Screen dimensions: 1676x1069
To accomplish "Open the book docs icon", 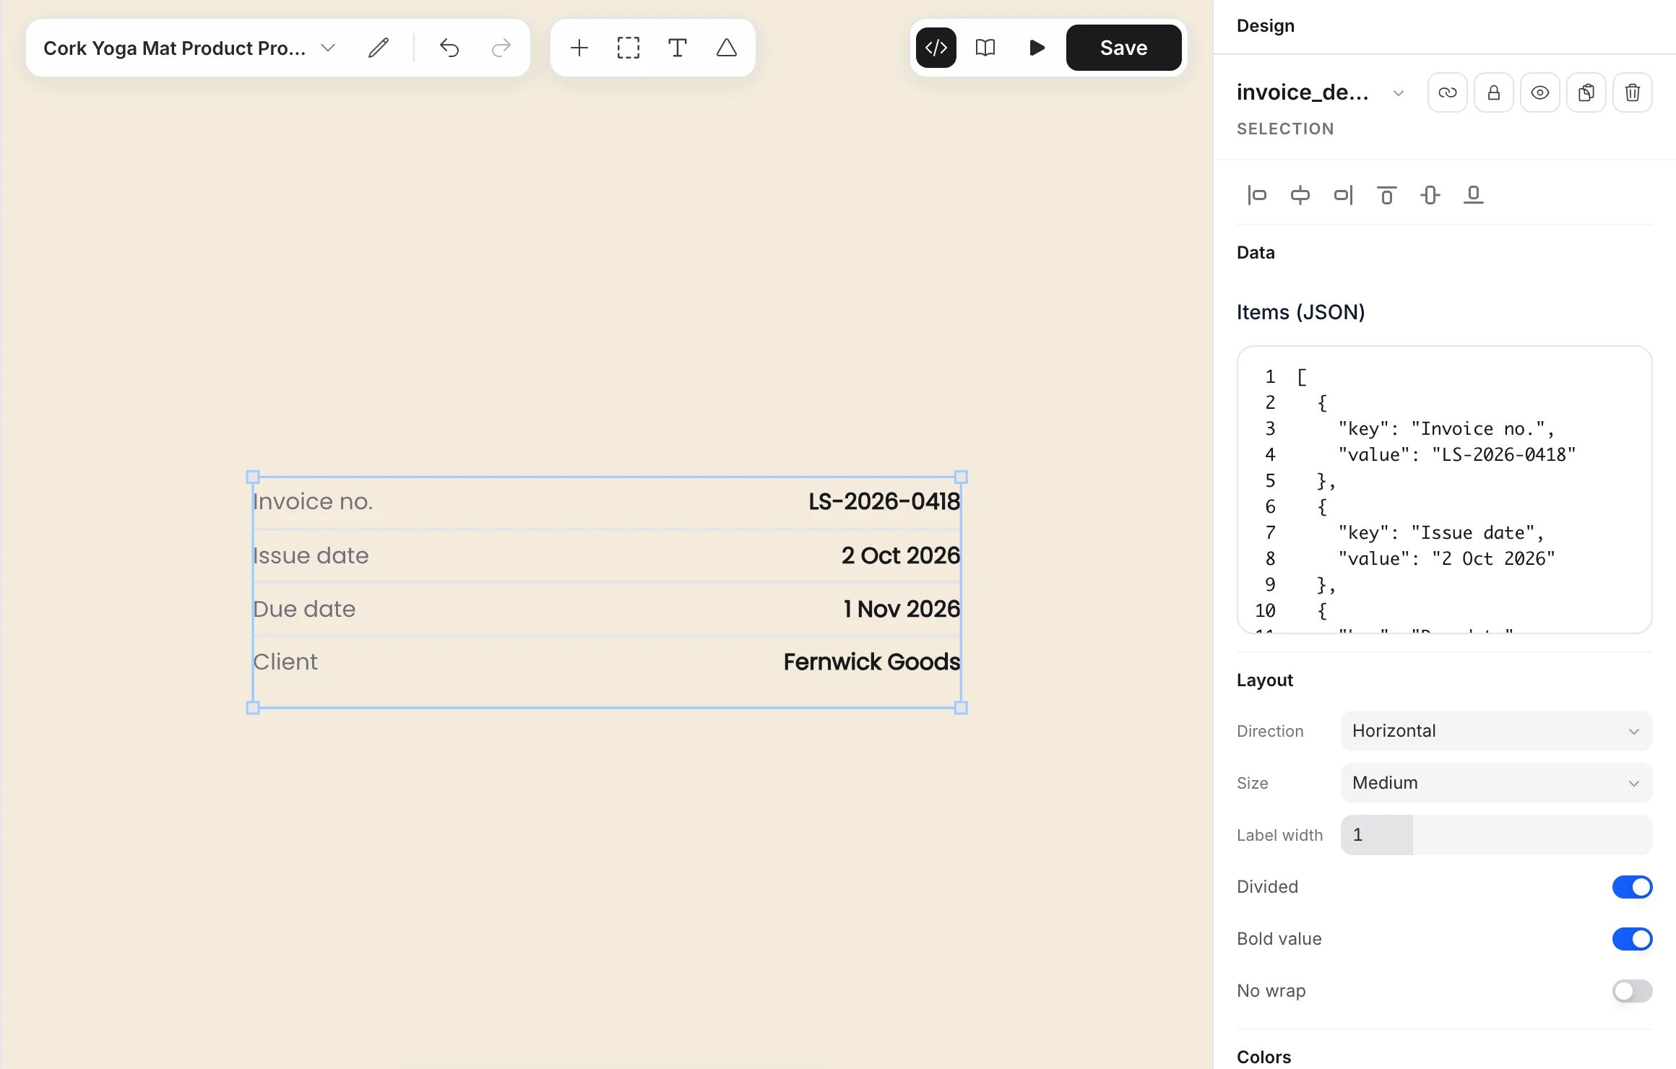I will point(985,48).
